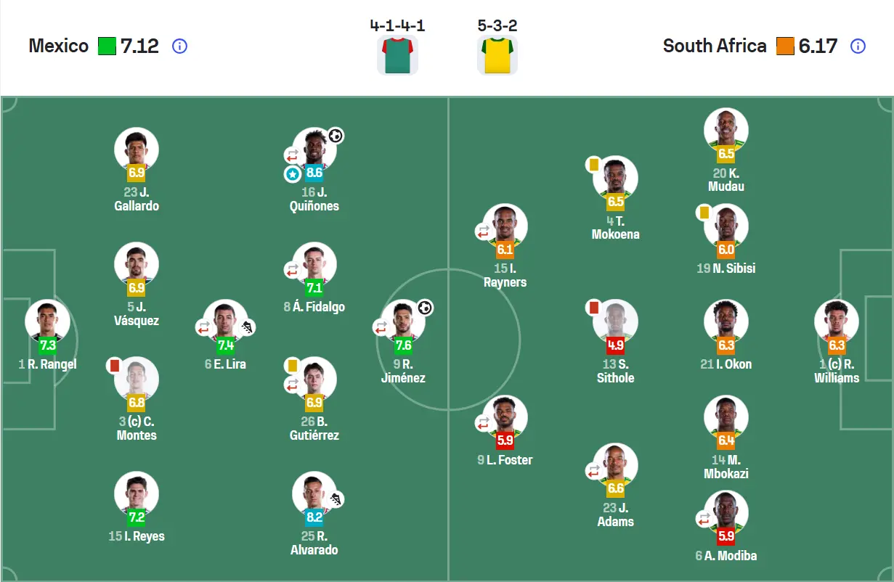Screen dimensions: 894x582
Task: Click the info icon next to Mexico's 7.12 rating
Action: pos(179,46)
